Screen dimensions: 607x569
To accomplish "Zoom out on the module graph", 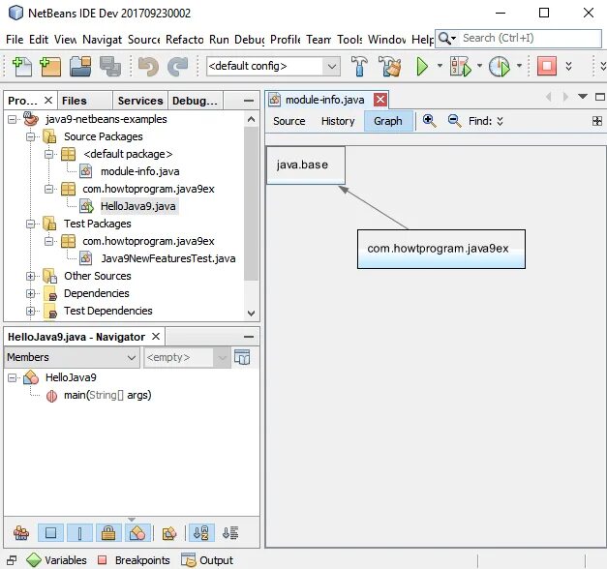I will click(454, 121).
